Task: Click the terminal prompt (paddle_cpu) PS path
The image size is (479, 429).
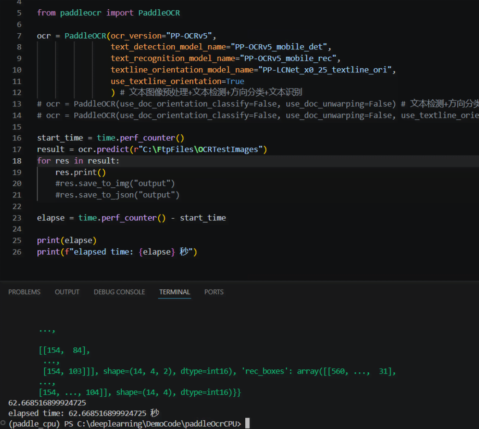Action: (x=125, y=424)
